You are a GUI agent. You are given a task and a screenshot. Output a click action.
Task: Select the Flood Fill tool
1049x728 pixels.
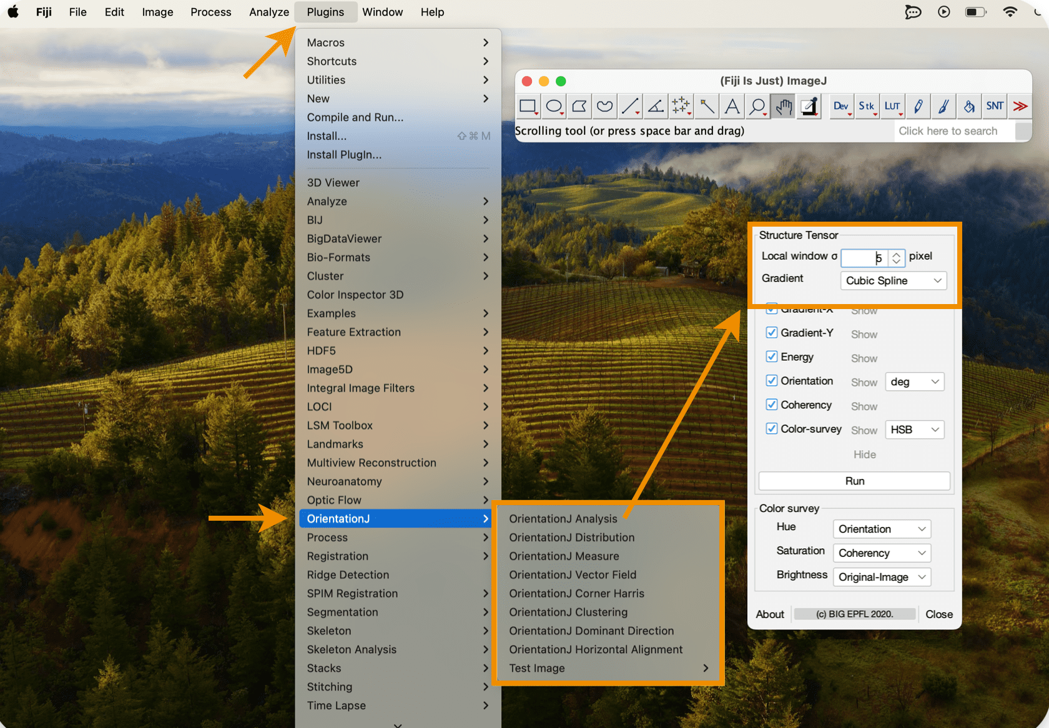pos(970,107)
